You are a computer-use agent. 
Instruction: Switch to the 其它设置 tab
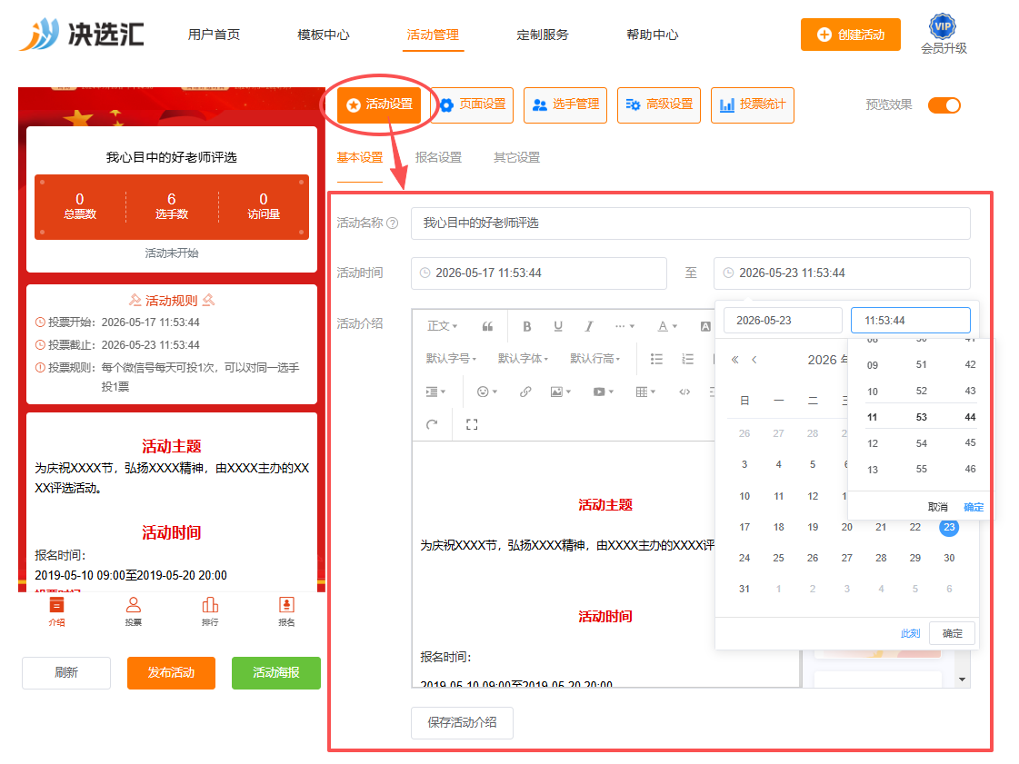tap(516, 158)
